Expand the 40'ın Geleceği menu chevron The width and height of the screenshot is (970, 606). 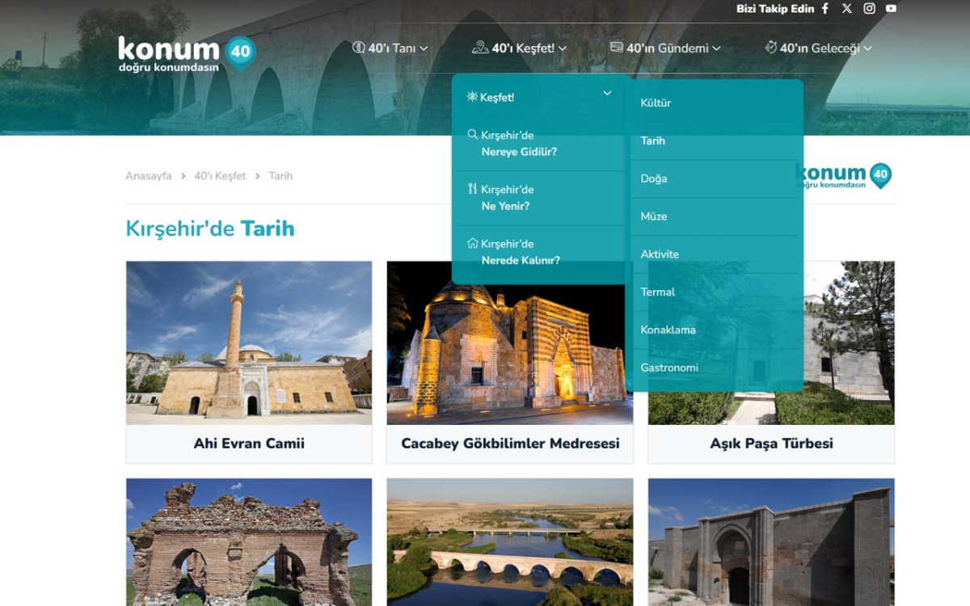click(867, 48)
